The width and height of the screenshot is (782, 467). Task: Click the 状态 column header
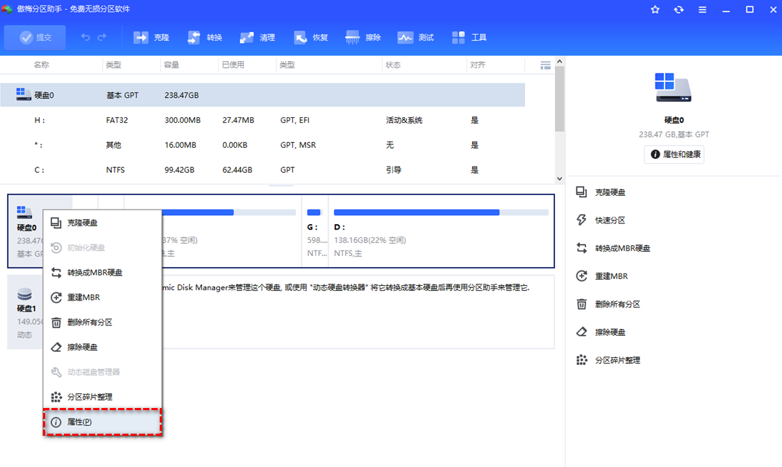(393, 65)
